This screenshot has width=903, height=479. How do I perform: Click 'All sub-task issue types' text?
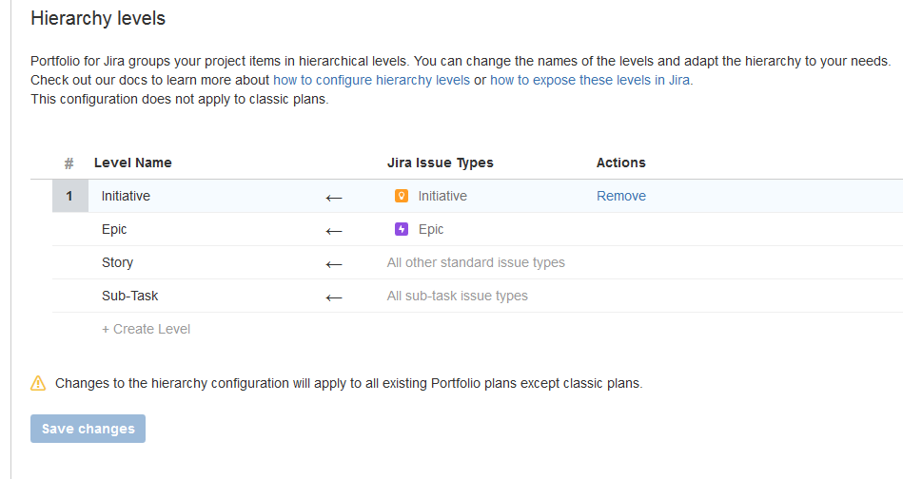pos(457,296)
